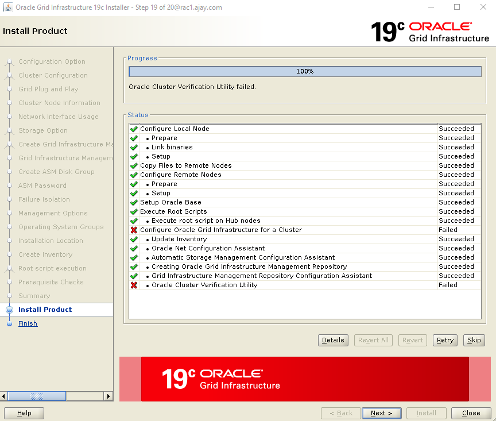Click the green check beside Update Inventory

134,239
